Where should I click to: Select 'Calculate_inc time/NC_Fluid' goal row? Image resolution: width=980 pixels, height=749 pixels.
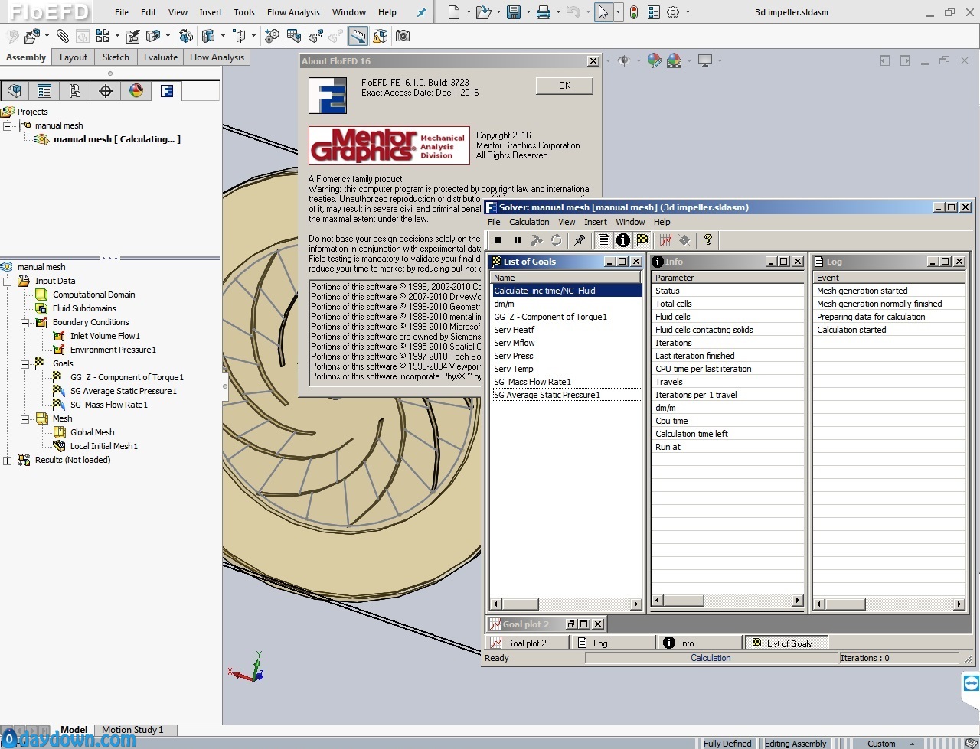(x=567, y=291)
